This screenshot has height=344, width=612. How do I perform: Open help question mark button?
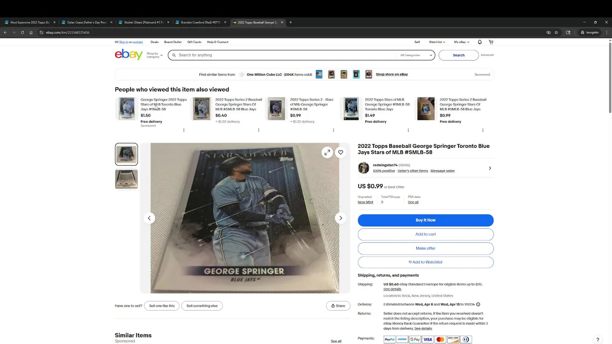(x=598, y=340)
